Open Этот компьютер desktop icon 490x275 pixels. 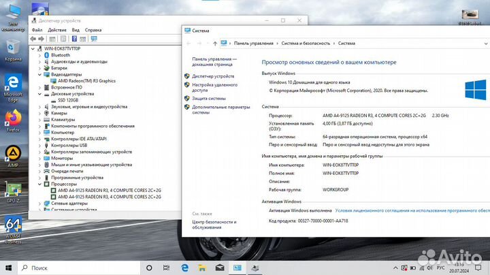13,18
